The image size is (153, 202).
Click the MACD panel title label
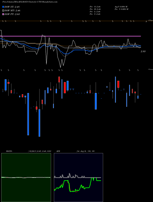click(9, 151)
